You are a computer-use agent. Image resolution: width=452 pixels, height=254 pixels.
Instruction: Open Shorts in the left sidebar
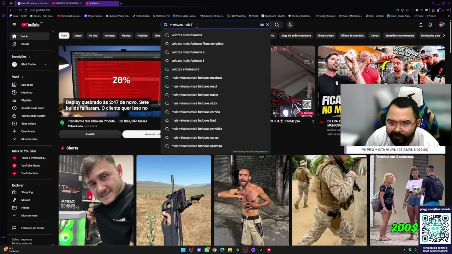pyautogui.click(x=30, y=44)
